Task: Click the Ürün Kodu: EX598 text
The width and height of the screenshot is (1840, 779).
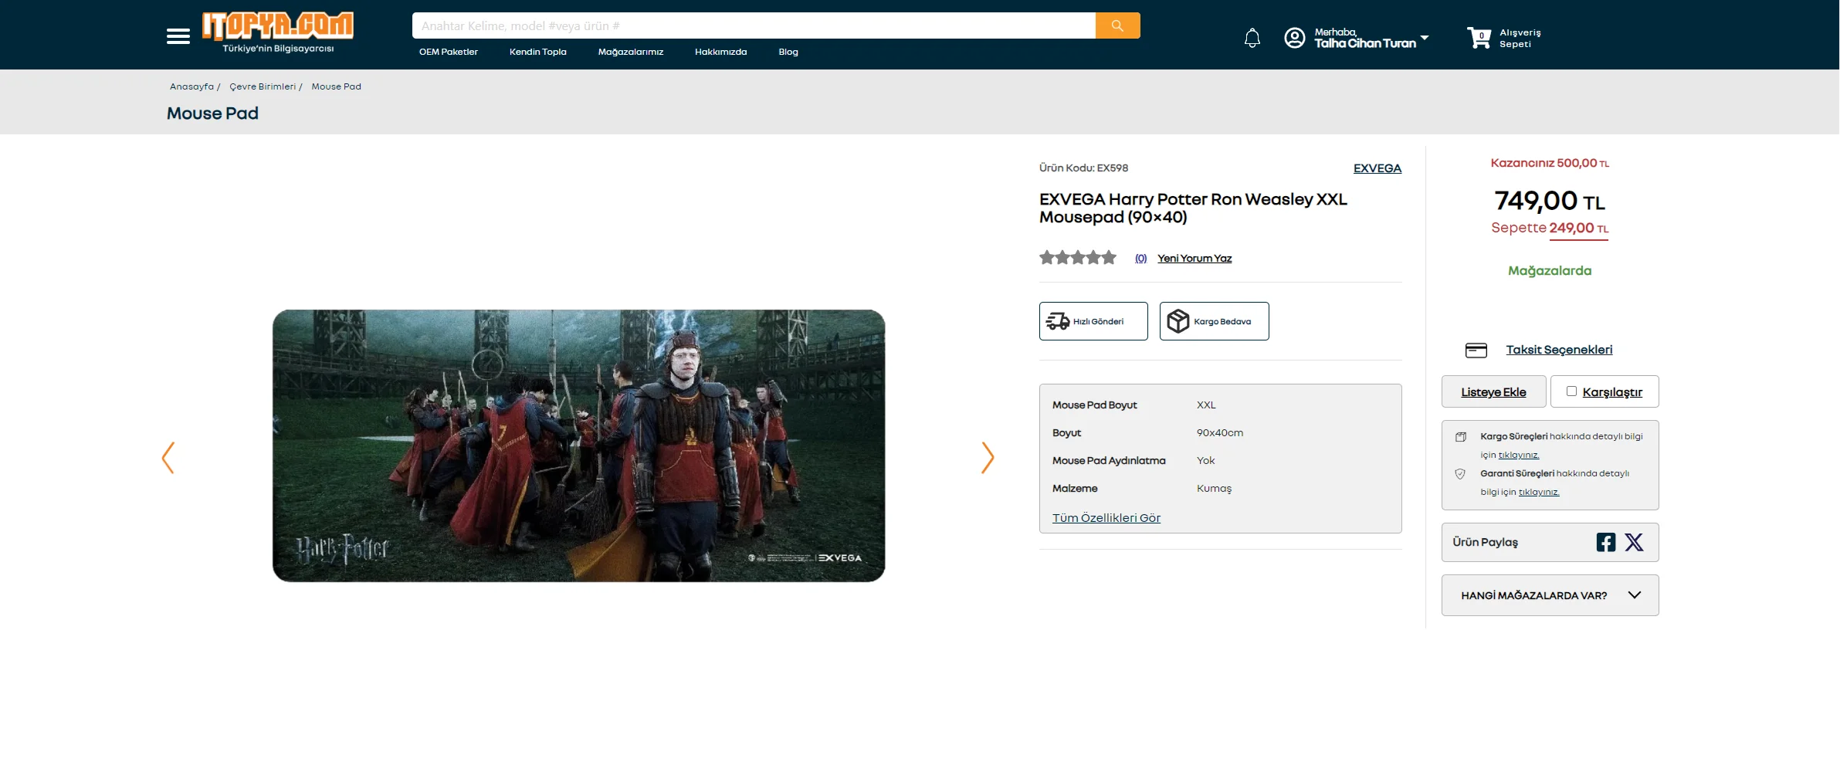Action: tap(1084, 168)
